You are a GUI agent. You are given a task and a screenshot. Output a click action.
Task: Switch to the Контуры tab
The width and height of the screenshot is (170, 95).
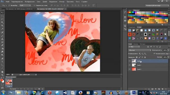point(143,44)
